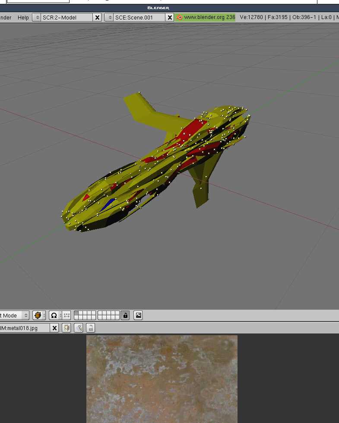Click the www.blender.org 236 link
339x423 pixels.
206,17
